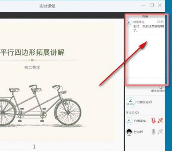Minimize the 实时课堂 window
Viewport: 172px width, 151px height.
[144, 5]
